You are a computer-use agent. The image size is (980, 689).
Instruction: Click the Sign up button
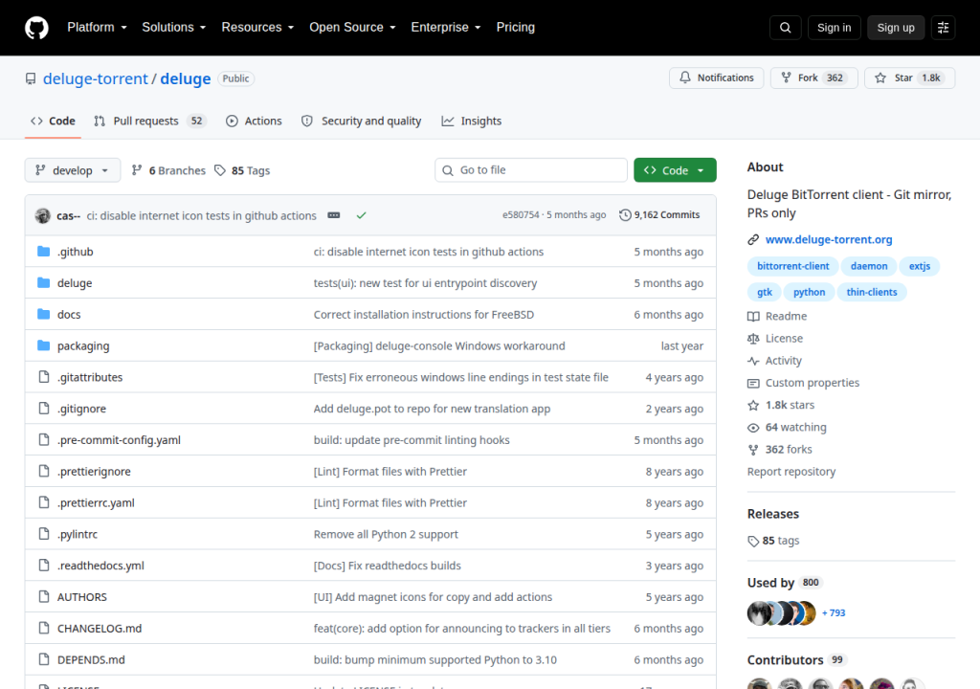[x=896, y=28]
